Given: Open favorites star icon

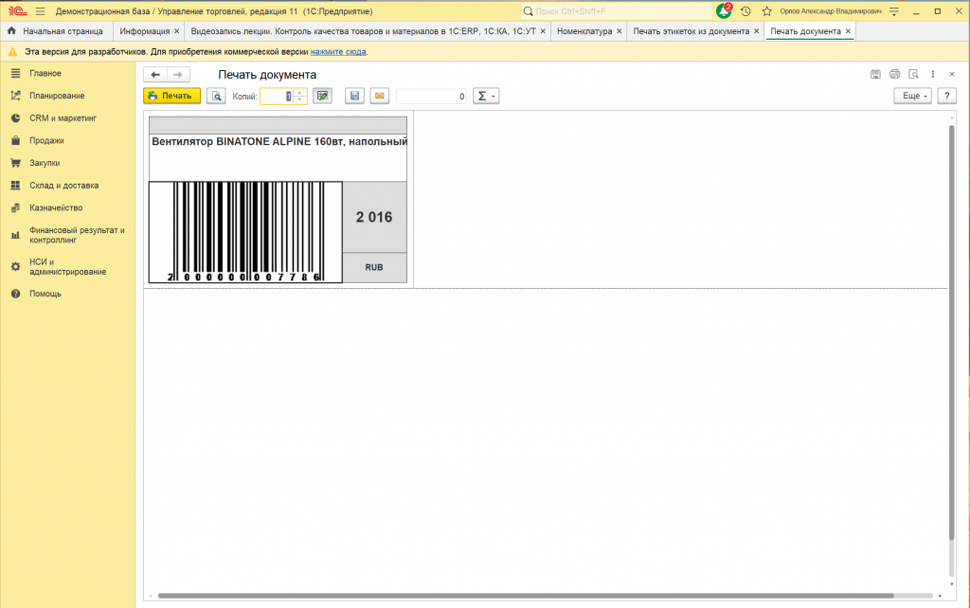Looking at the screenshot, I should click(x=767, y=11).
